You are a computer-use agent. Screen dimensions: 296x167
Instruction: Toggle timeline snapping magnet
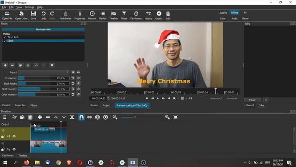click(81, 117)
